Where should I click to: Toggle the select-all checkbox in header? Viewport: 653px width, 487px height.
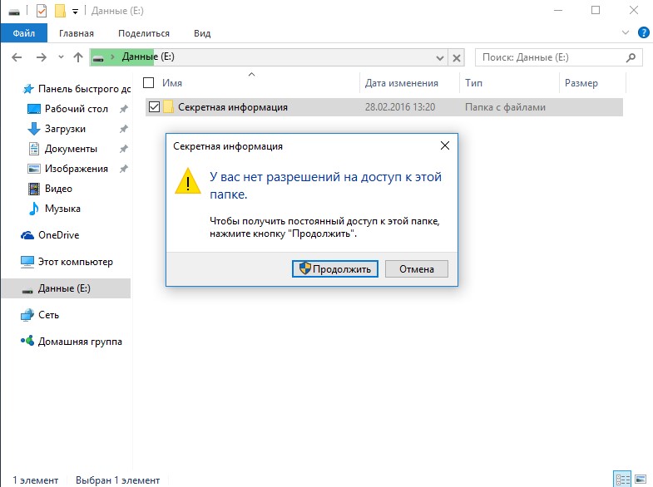[x=149, y=83]
